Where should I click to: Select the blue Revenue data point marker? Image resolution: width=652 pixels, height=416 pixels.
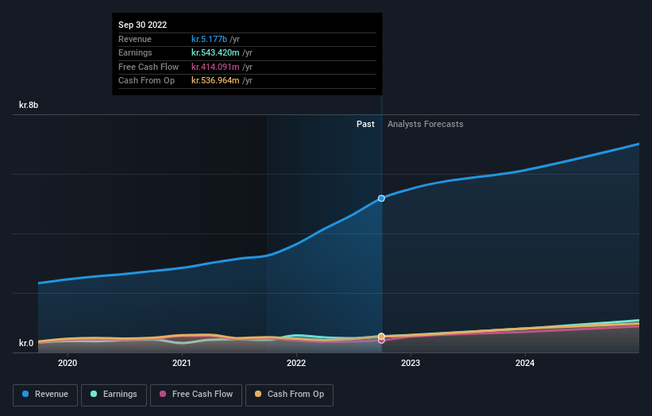381,198
